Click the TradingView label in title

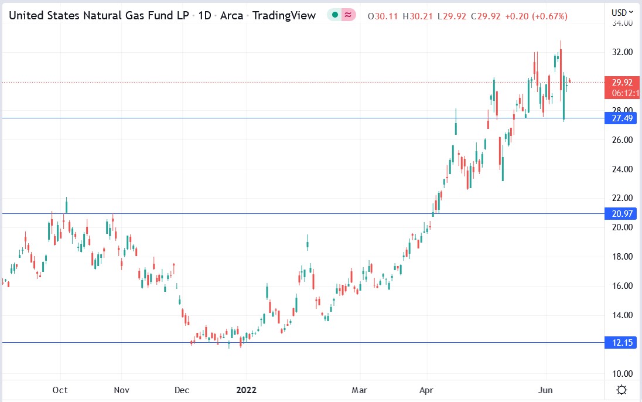(284, 16)
